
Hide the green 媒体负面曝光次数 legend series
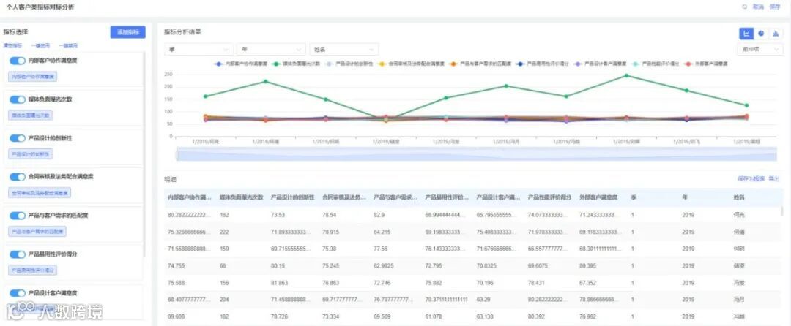click(x=297, y=64)
